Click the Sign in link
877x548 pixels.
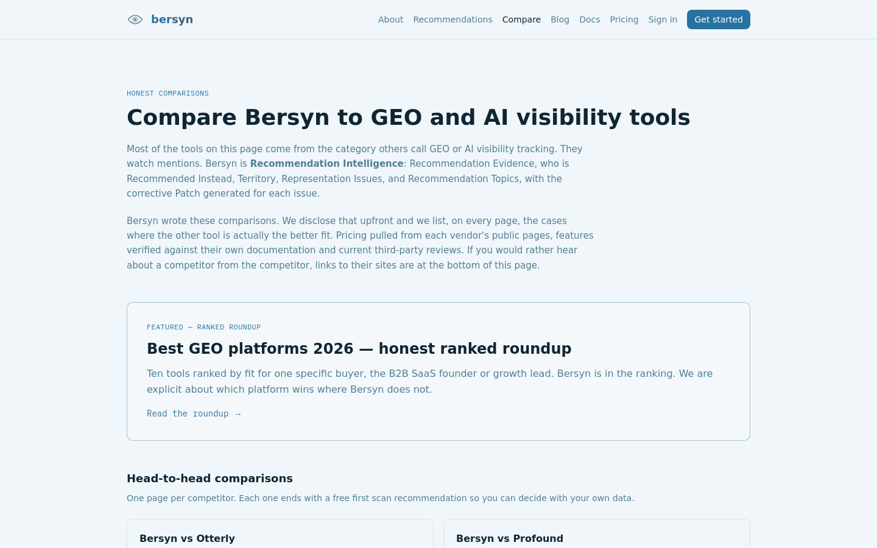(x=663, y=19)
